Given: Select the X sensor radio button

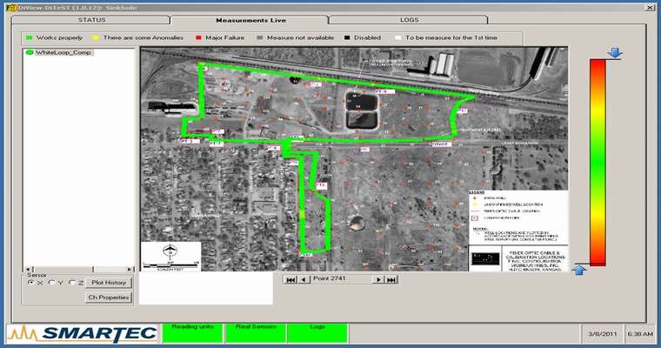Looking at the screenshot, I should pyautogui.click(x=31, y=283).
